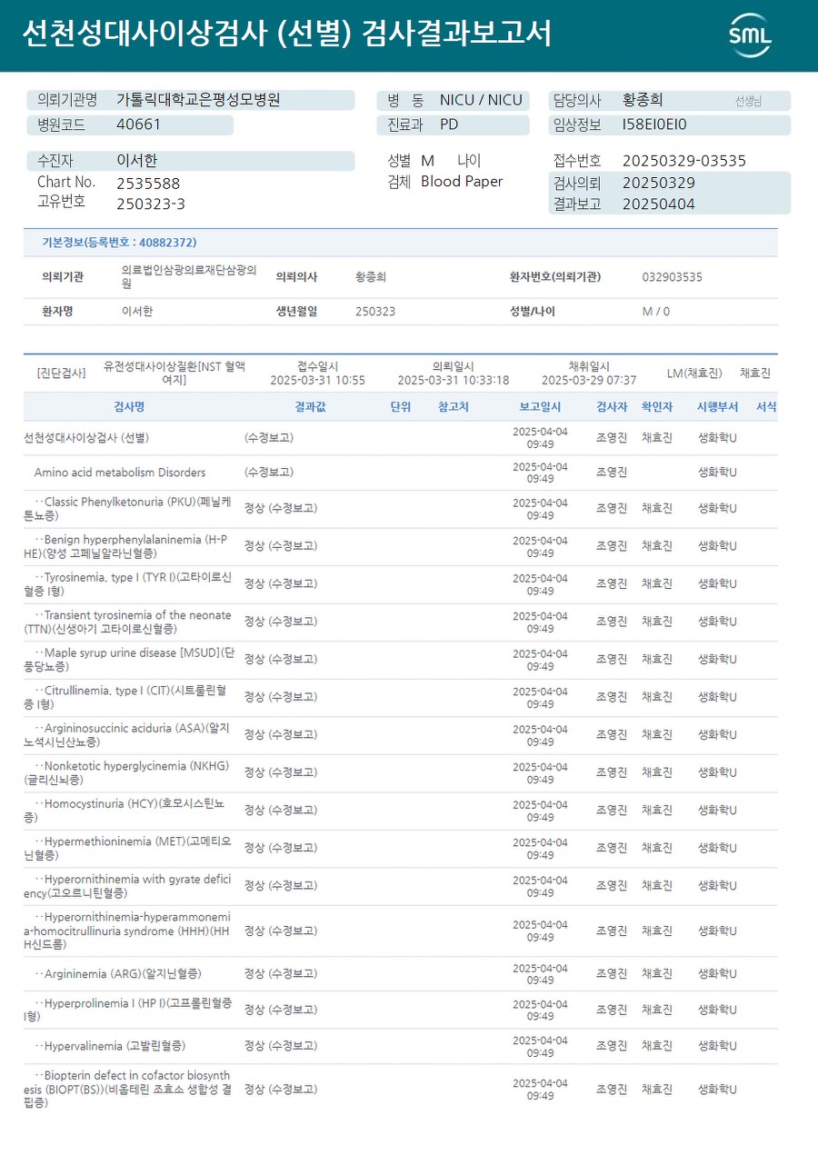Viewport: 818px width, 1155px height.
Task: Select row 선천성대사이상검사 (선별) test name
Action: point(86,438)
